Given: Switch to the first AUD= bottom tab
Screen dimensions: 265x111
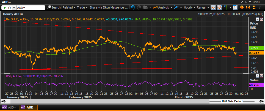Looking at the screenshot, I should click(x=9, y=107).
